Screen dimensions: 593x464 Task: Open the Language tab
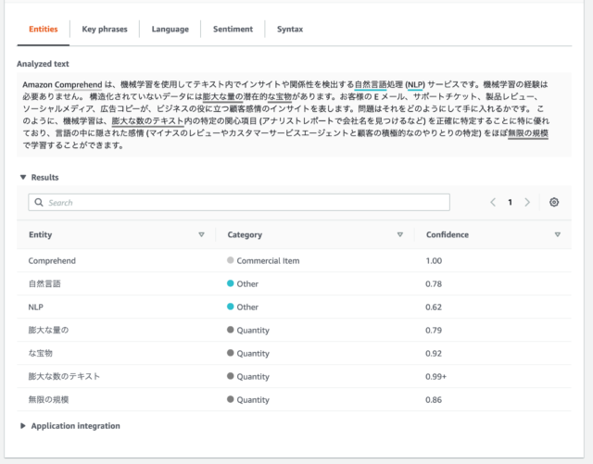(170, 29)
